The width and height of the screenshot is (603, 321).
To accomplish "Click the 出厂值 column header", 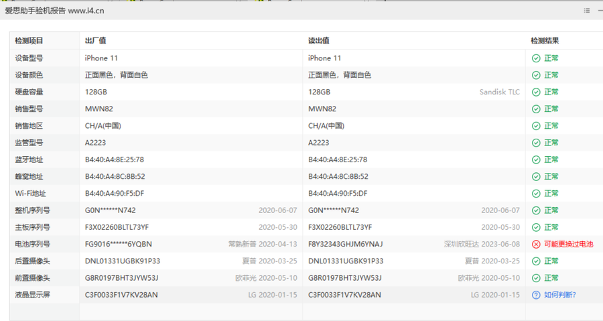I will (x=95, y=41).
